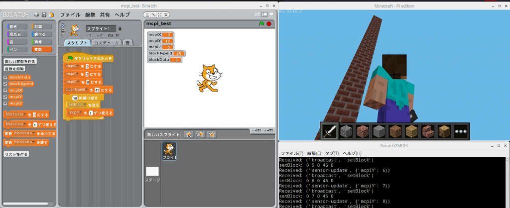This screenshot has width=510, height=208.
Task: Click the blocks palette horizontal scrollbar
Action: pos(25,204)
